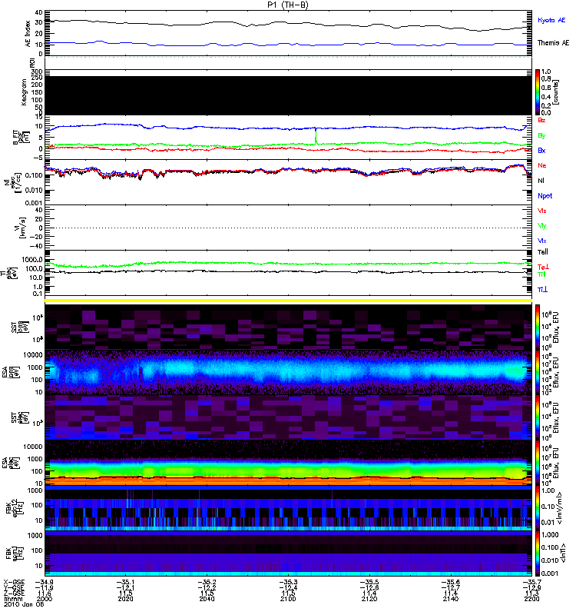Select the red Bz legend label
Screen dimensions: 576x615
point(541,120)
